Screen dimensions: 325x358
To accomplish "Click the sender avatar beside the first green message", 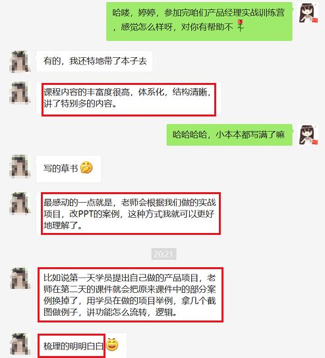I will (x=309, y=13).
